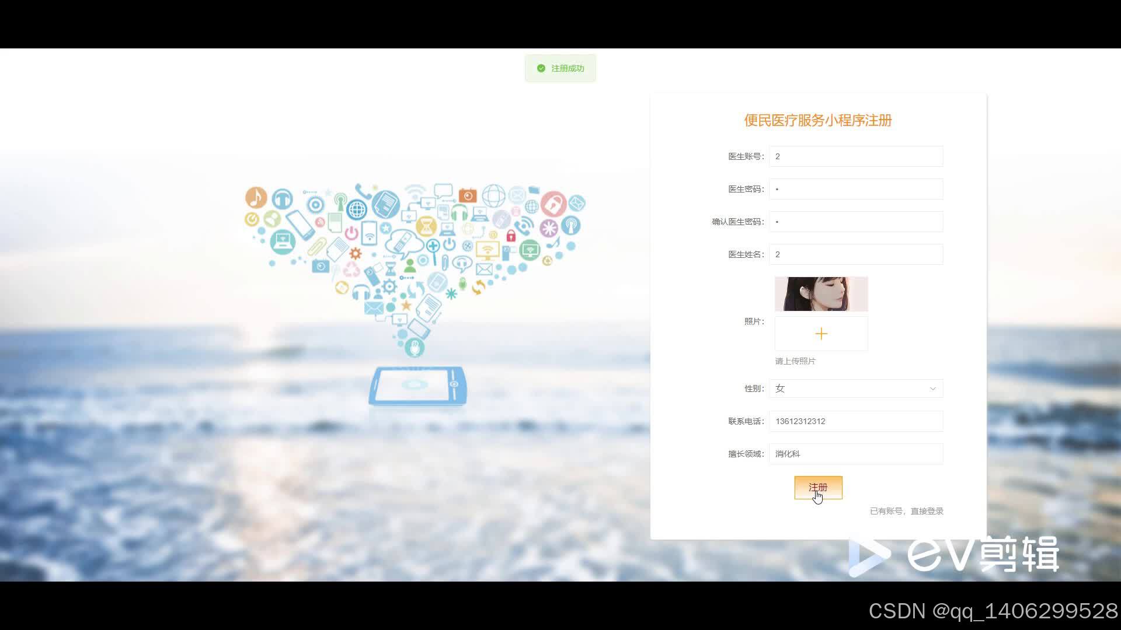Click the yellow hourglass circle icon

[x=427, y=226]
